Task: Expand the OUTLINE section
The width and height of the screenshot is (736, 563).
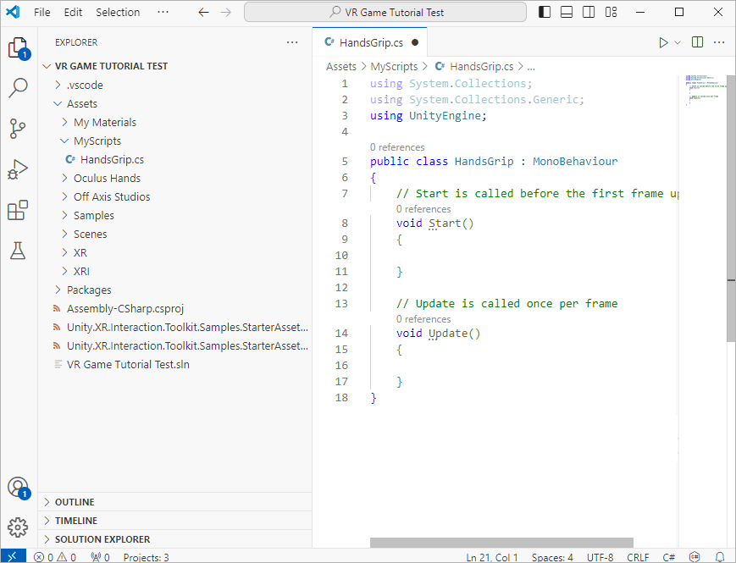Action: 75,502
